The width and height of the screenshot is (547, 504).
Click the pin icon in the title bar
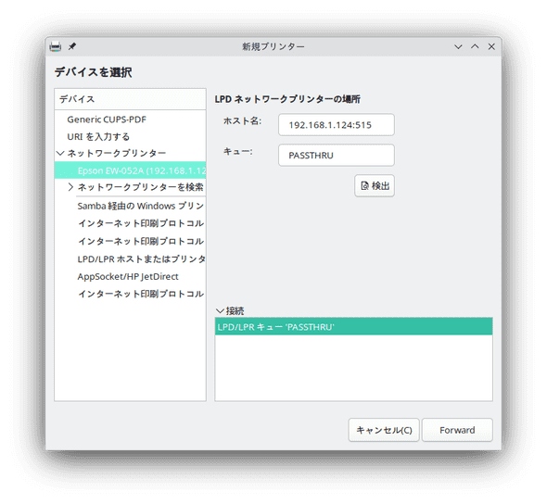coord(72,46)
